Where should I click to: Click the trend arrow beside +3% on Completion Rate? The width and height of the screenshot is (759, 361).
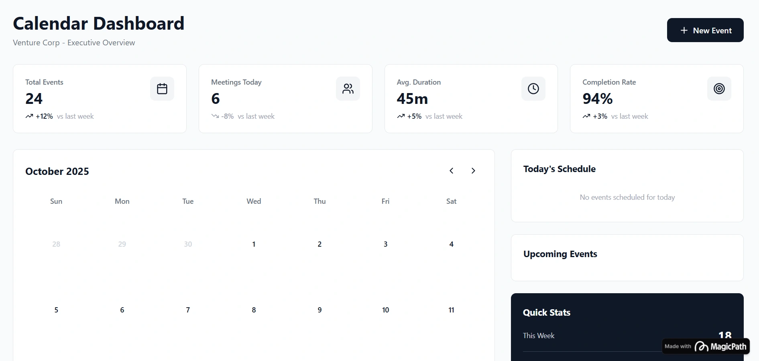(586, 116)
